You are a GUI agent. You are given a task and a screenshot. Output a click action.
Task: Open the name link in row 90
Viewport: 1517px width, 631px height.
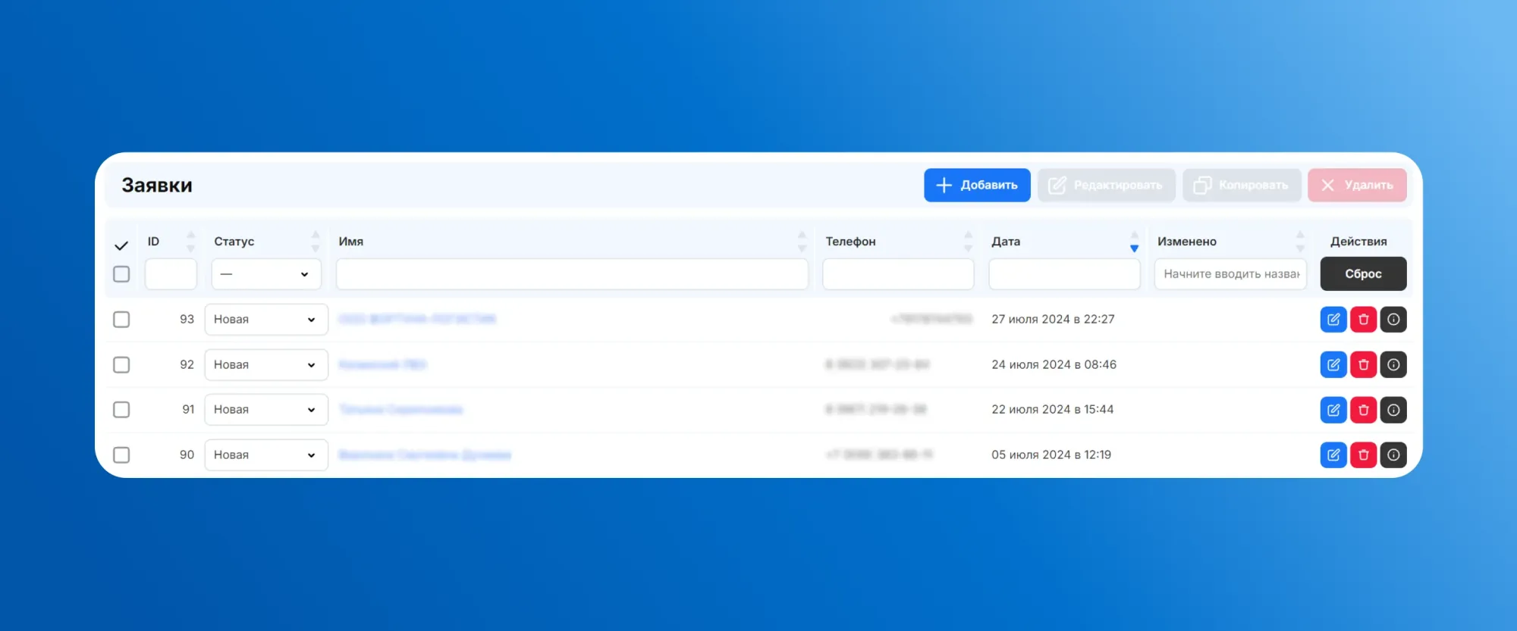(425, 455)
